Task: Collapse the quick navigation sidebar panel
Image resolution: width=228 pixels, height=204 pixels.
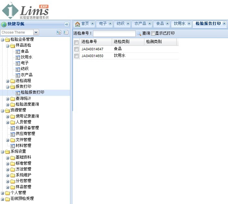Action: coord(67,24)
